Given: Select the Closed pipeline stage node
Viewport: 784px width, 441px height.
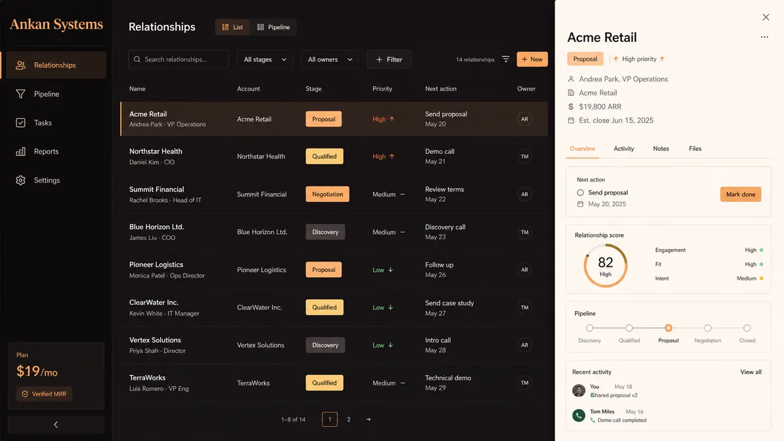Looking at the screenshot, I should (x=747, y=328).
